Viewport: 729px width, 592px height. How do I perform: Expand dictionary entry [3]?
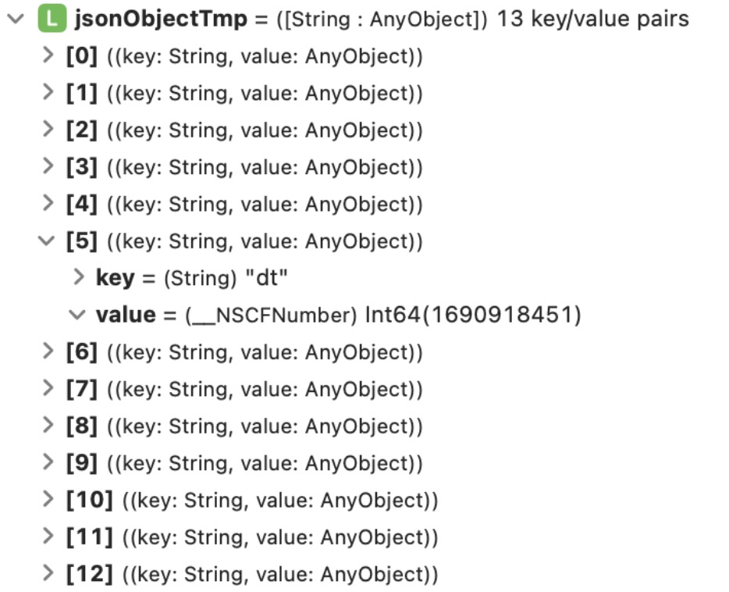48,166
